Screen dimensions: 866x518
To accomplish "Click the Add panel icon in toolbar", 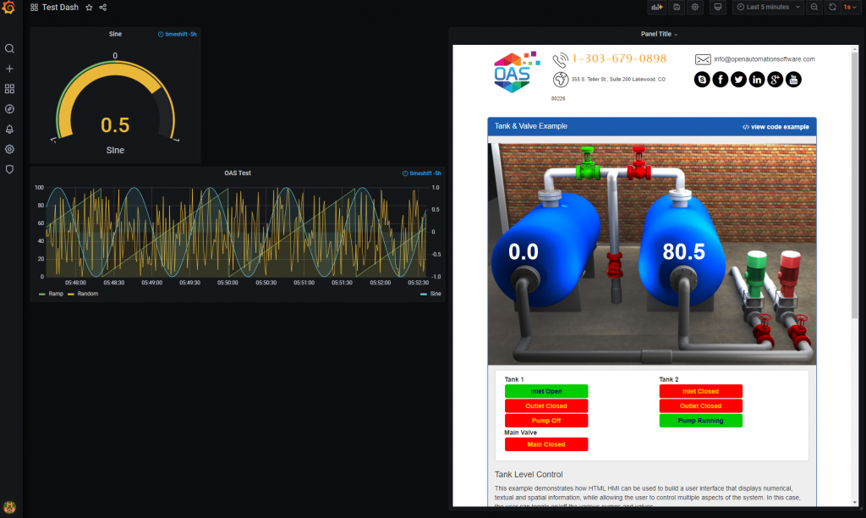I will (x=656, y=7).
